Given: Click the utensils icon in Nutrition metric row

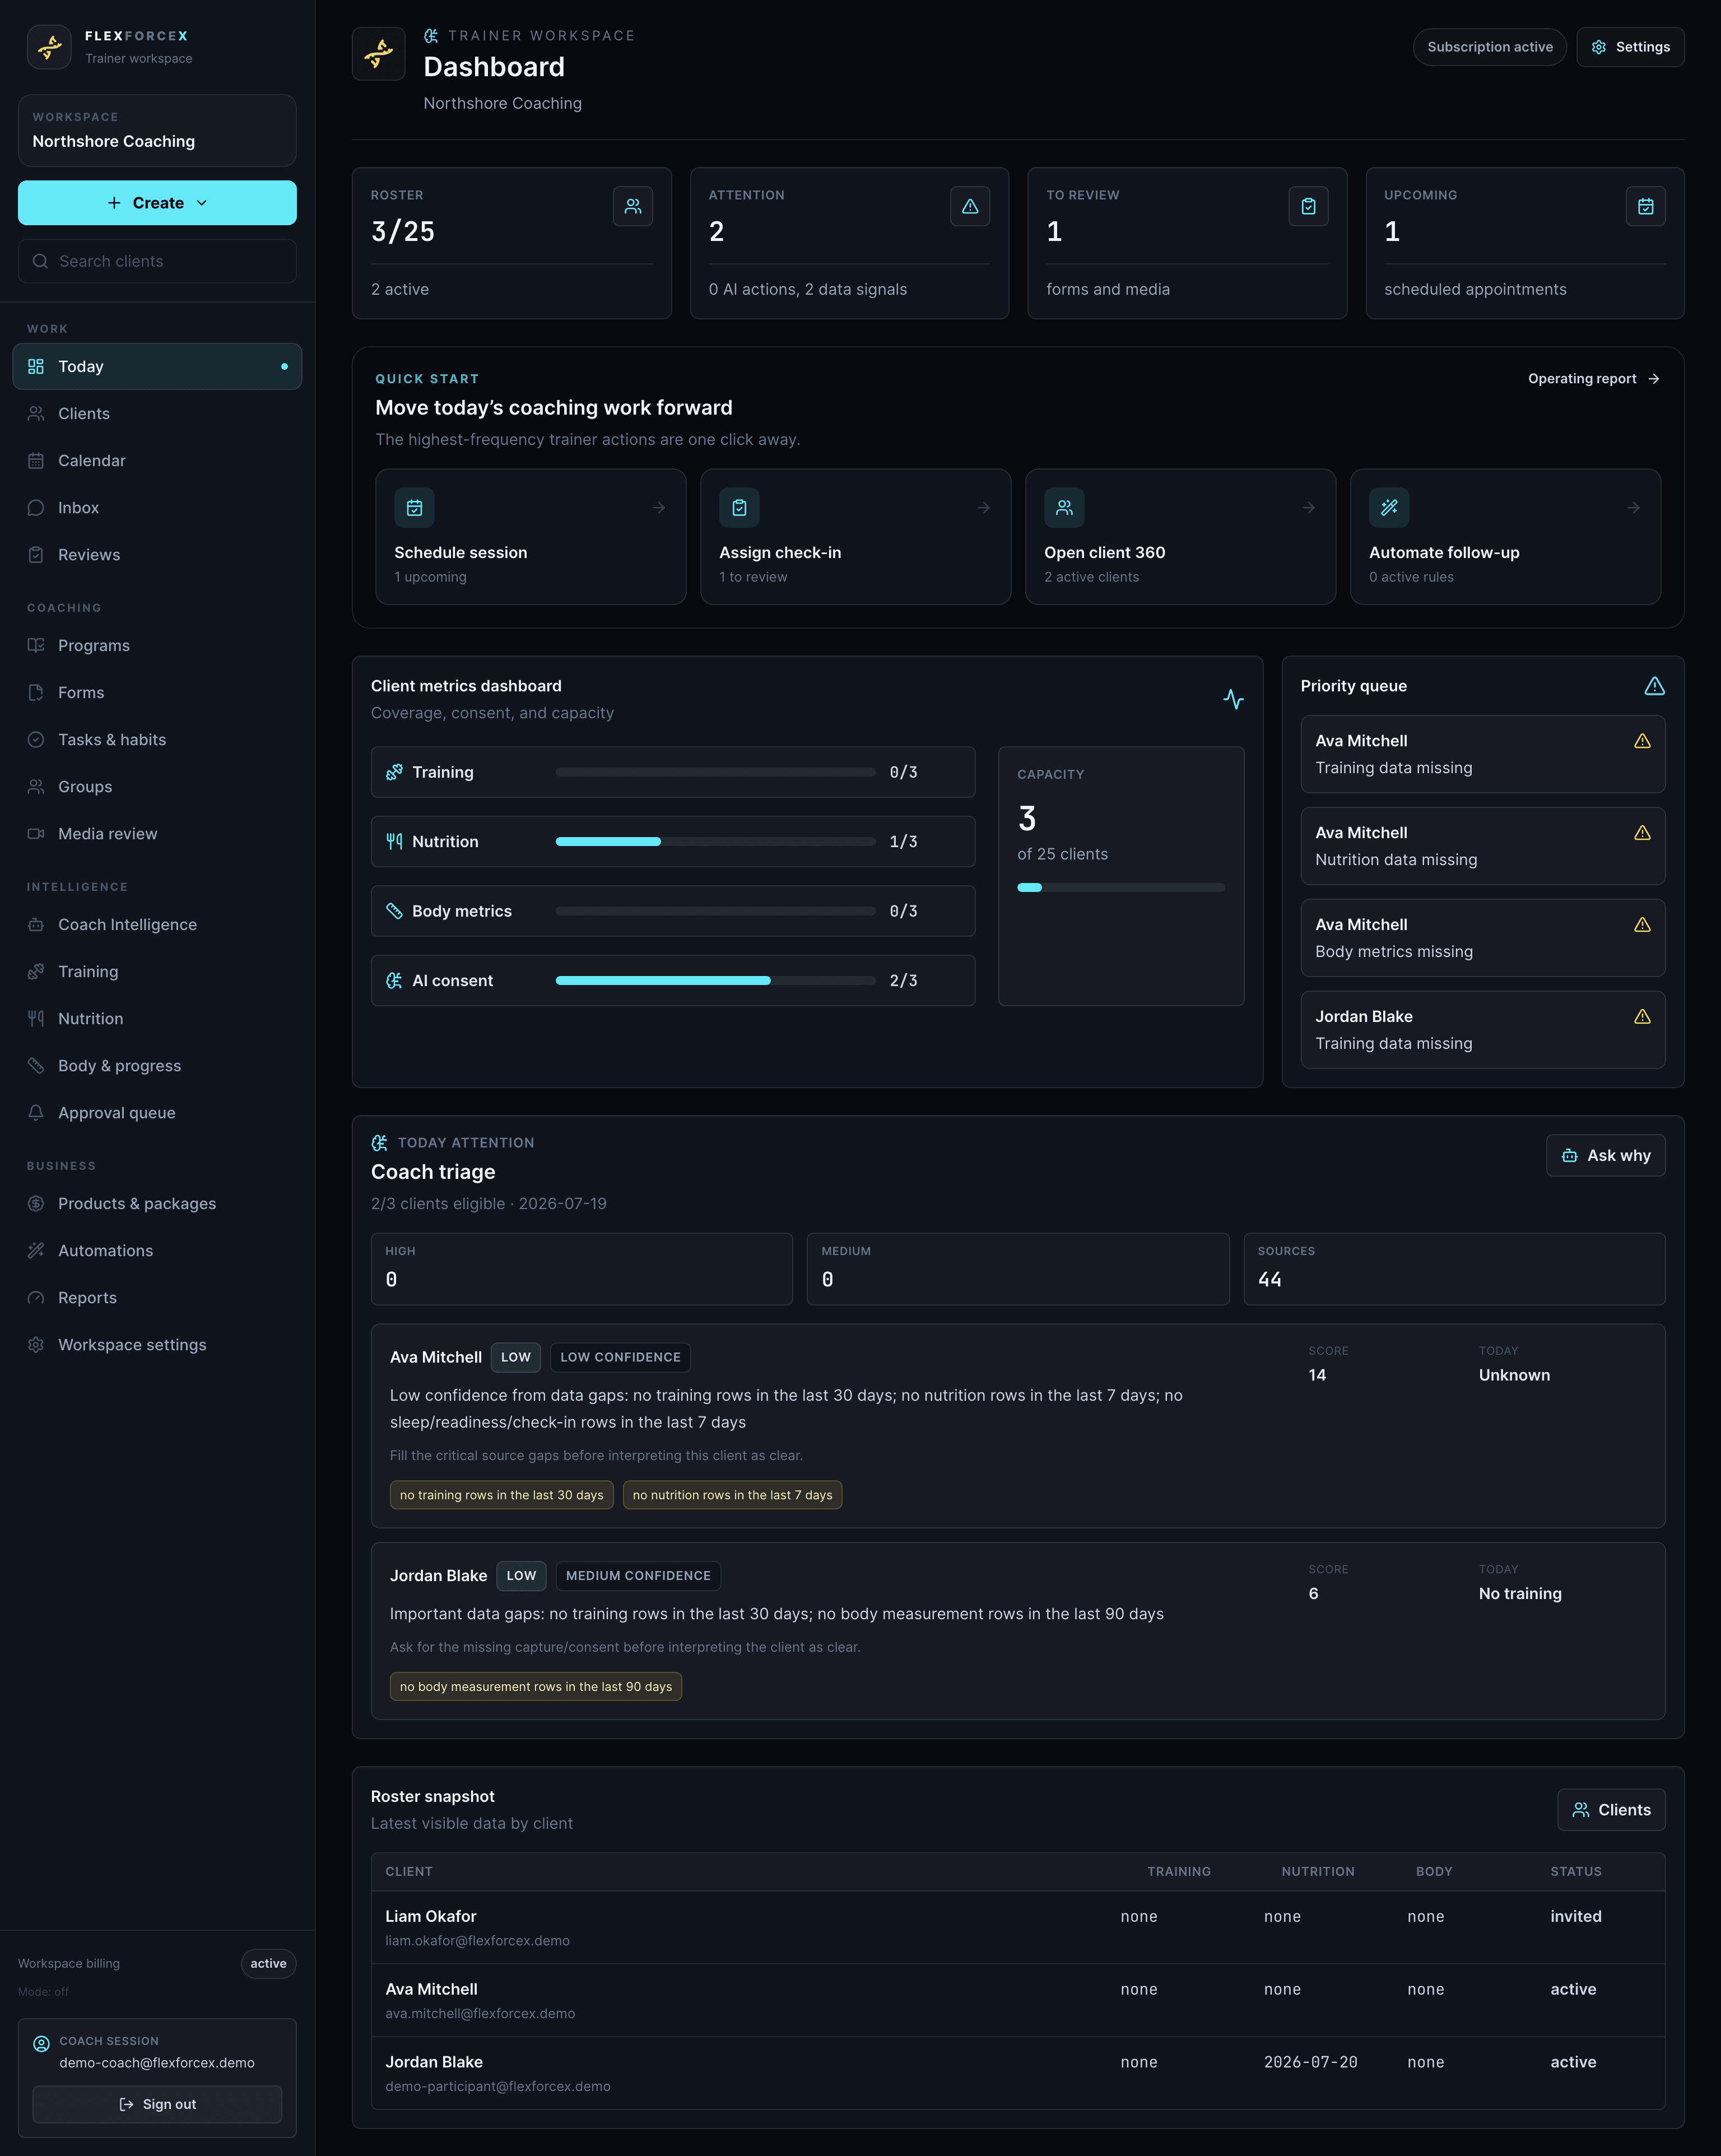Looking at the screenshot, I should (394, 842).
